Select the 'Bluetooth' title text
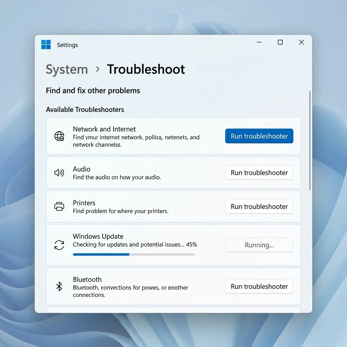The height and width of the screenshot is (347, 347). 87,280
